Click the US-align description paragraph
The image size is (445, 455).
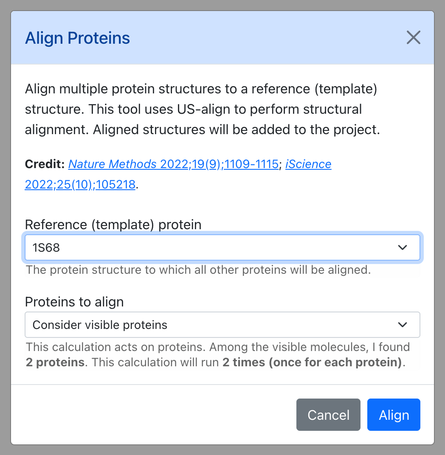[x=203, y=109]
